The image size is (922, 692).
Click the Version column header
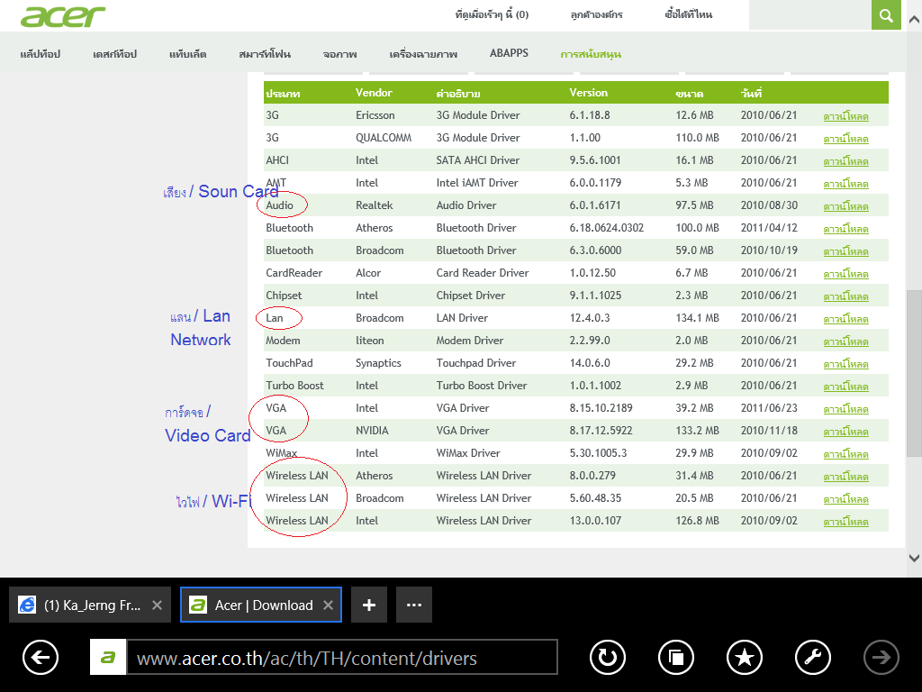pos(588,93)
